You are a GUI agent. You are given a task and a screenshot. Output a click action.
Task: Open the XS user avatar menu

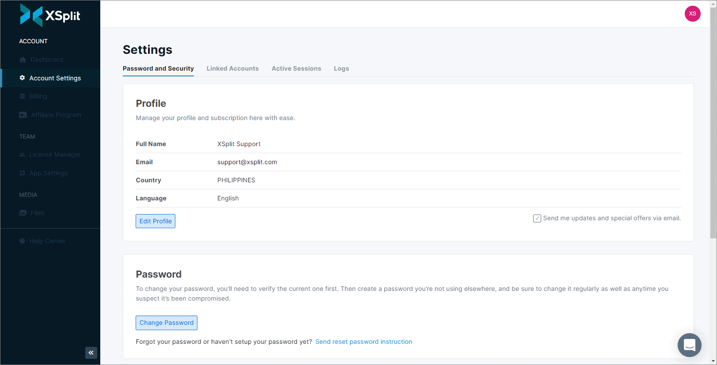[x=692, y=14]
